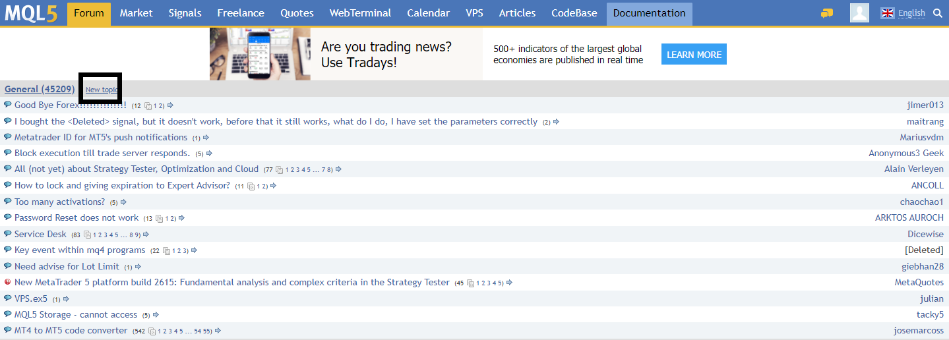Go to last post arrow for Block execution topic
The width and height of the screenshot is (949, 340).
pos(209,154)
